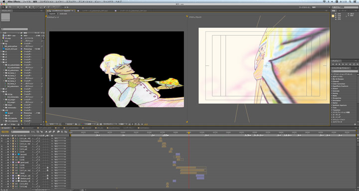Select the Eraser tool in toolbar
This screenshot has height=191, width=359.
click(x=45, y=7)
